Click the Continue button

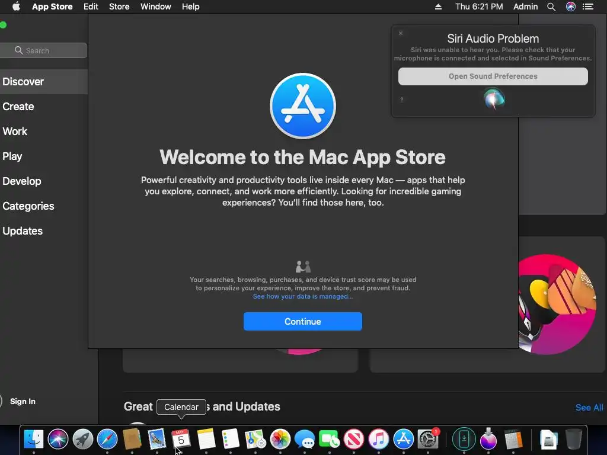click(x=303, y=322)
